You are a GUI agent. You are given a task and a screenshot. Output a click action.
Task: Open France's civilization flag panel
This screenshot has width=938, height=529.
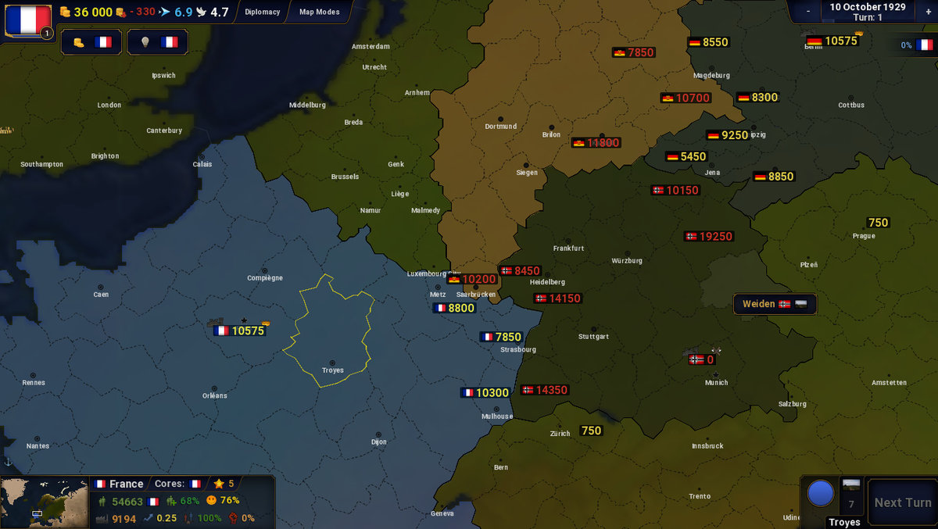(x=27, y=20)
